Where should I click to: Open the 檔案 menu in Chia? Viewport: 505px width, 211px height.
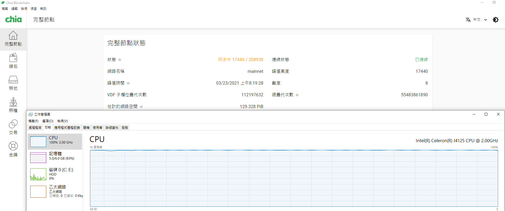coord(5,9)
